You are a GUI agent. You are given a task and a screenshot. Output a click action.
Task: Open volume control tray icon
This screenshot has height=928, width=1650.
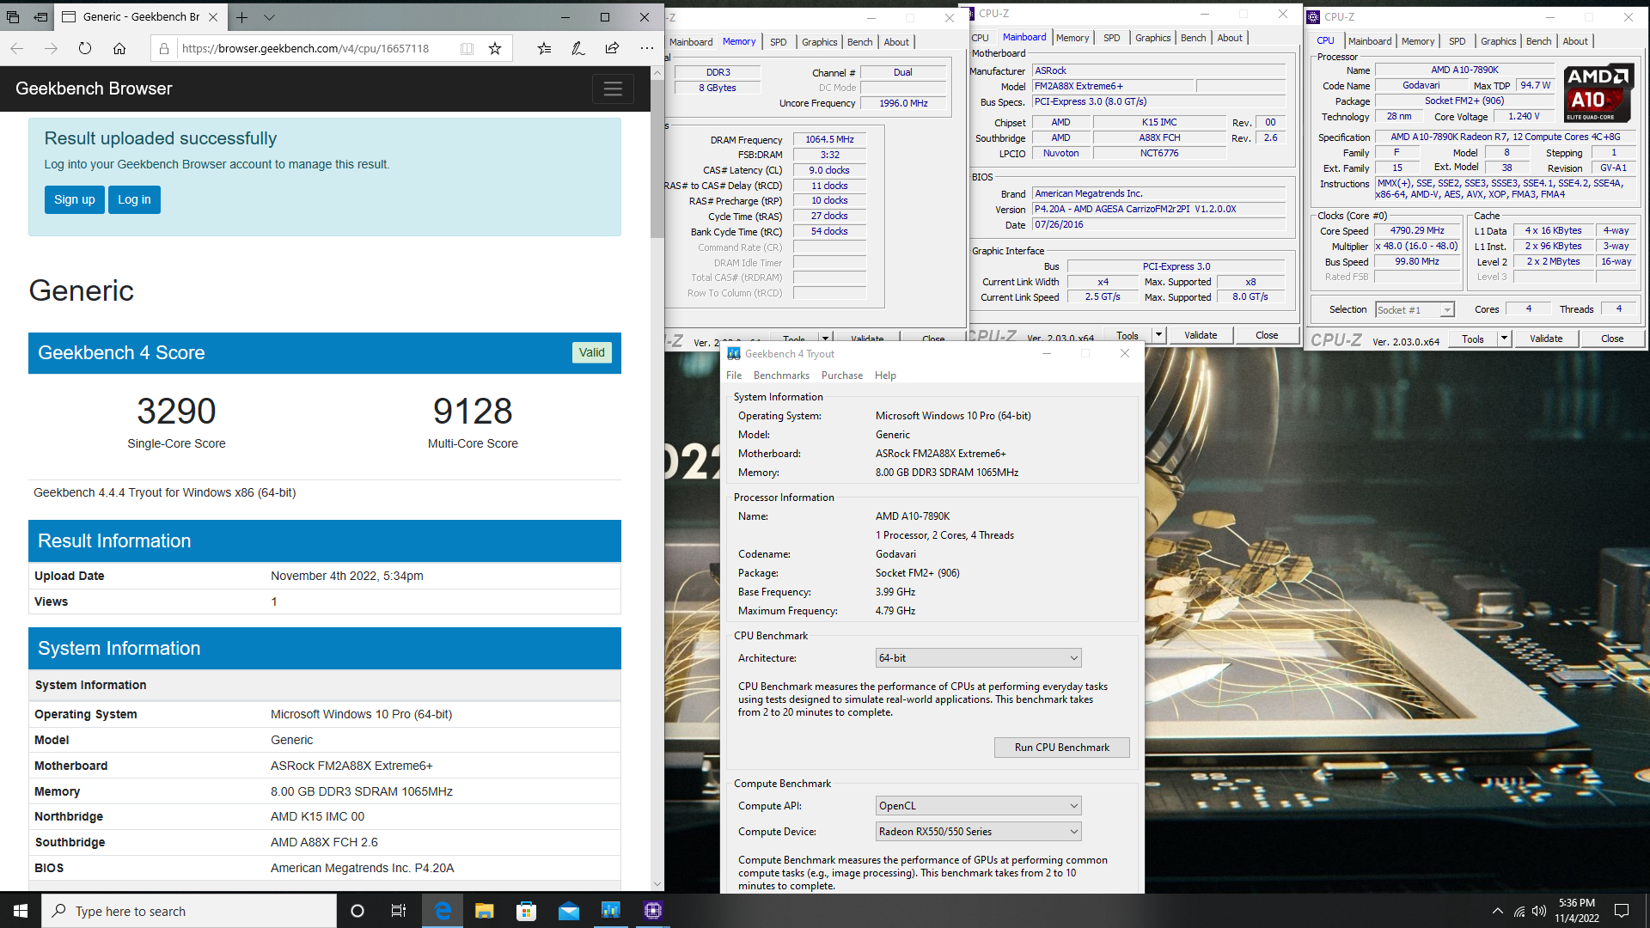[x=1539, y=911]
